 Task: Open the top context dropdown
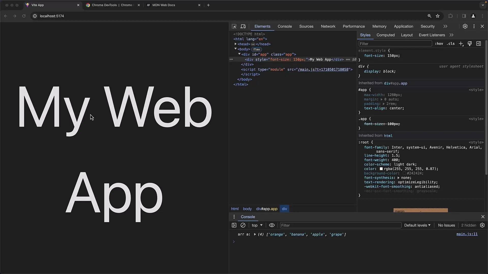click(257, 225)
